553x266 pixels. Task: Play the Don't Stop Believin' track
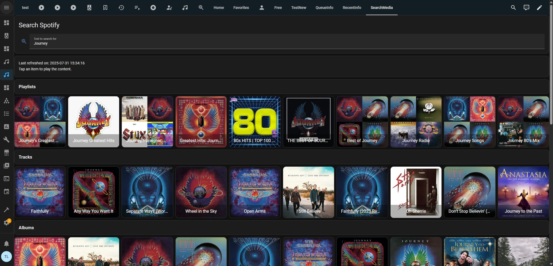[x=470, y=192]
